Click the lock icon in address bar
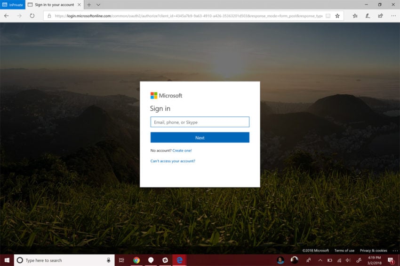This screenshot has height=266, width=400. (x=49, y=16)
